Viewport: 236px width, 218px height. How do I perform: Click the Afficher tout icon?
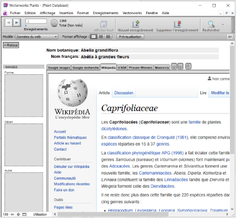tap(103, 24)
